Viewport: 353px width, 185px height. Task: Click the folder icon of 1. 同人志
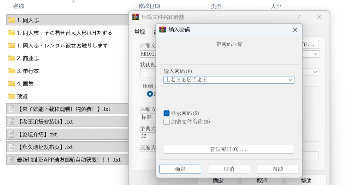[11, 20]
